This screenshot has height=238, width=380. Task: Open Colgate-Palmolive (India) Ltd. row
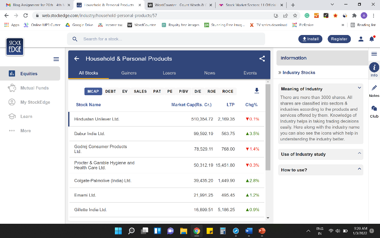167,181
